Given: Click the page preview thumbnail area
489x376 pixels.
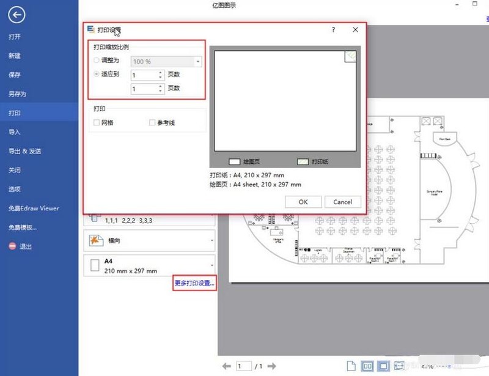Looking at the screenshot, I should point(285,101).
